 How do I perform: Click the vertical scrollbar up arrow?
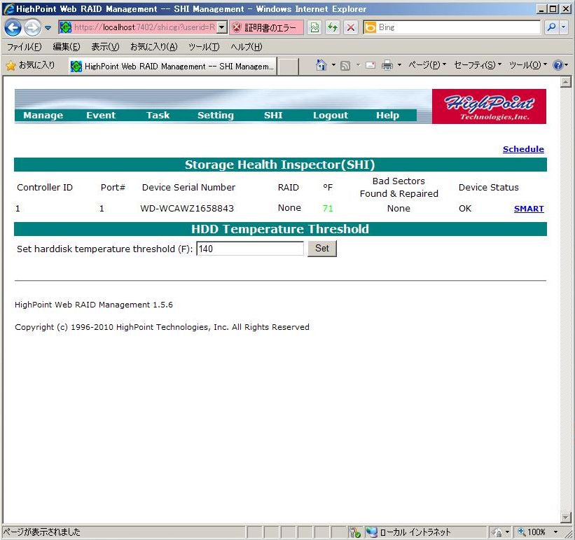(x=565, y=82)
